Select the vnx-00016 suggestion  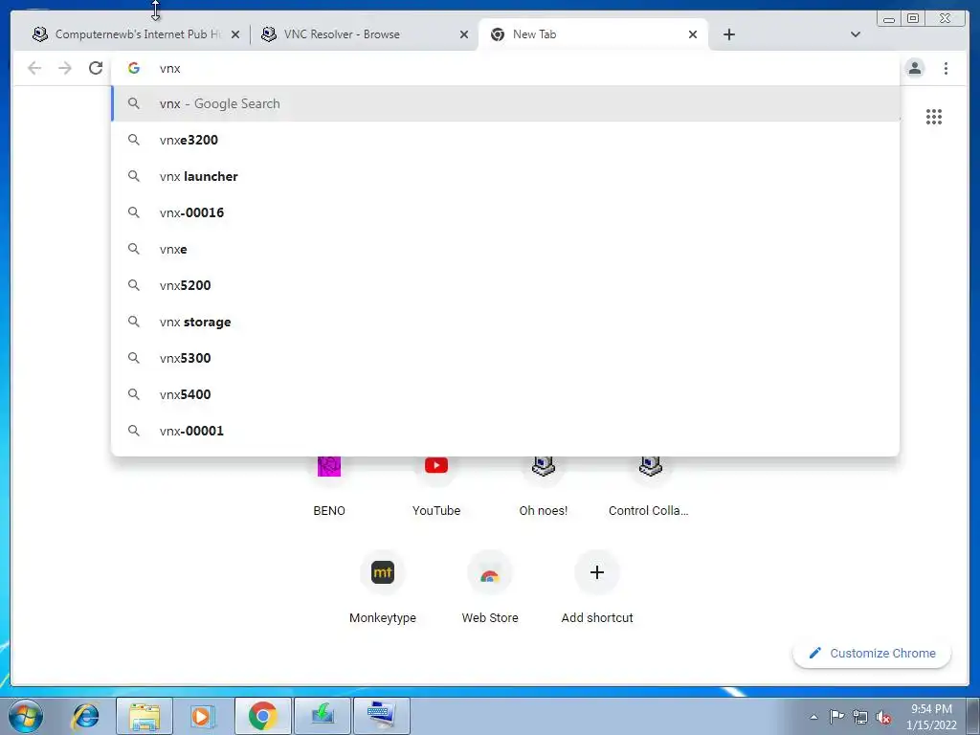pos(505,212)
